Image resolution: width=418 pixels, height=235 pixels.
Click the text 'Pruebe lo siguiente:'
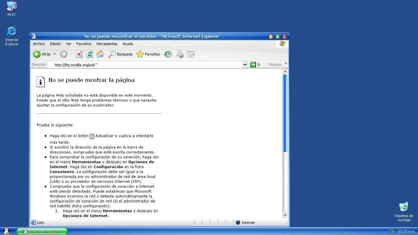[x=55, y=125]
